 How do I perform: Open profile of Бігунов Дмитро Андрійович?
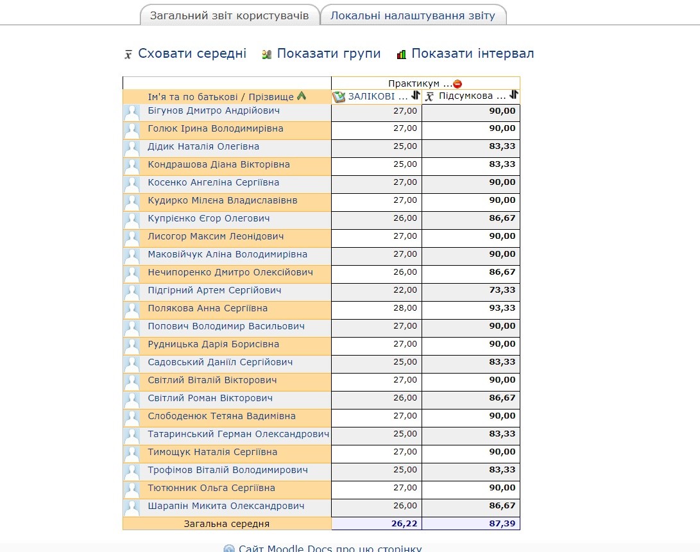214,111
